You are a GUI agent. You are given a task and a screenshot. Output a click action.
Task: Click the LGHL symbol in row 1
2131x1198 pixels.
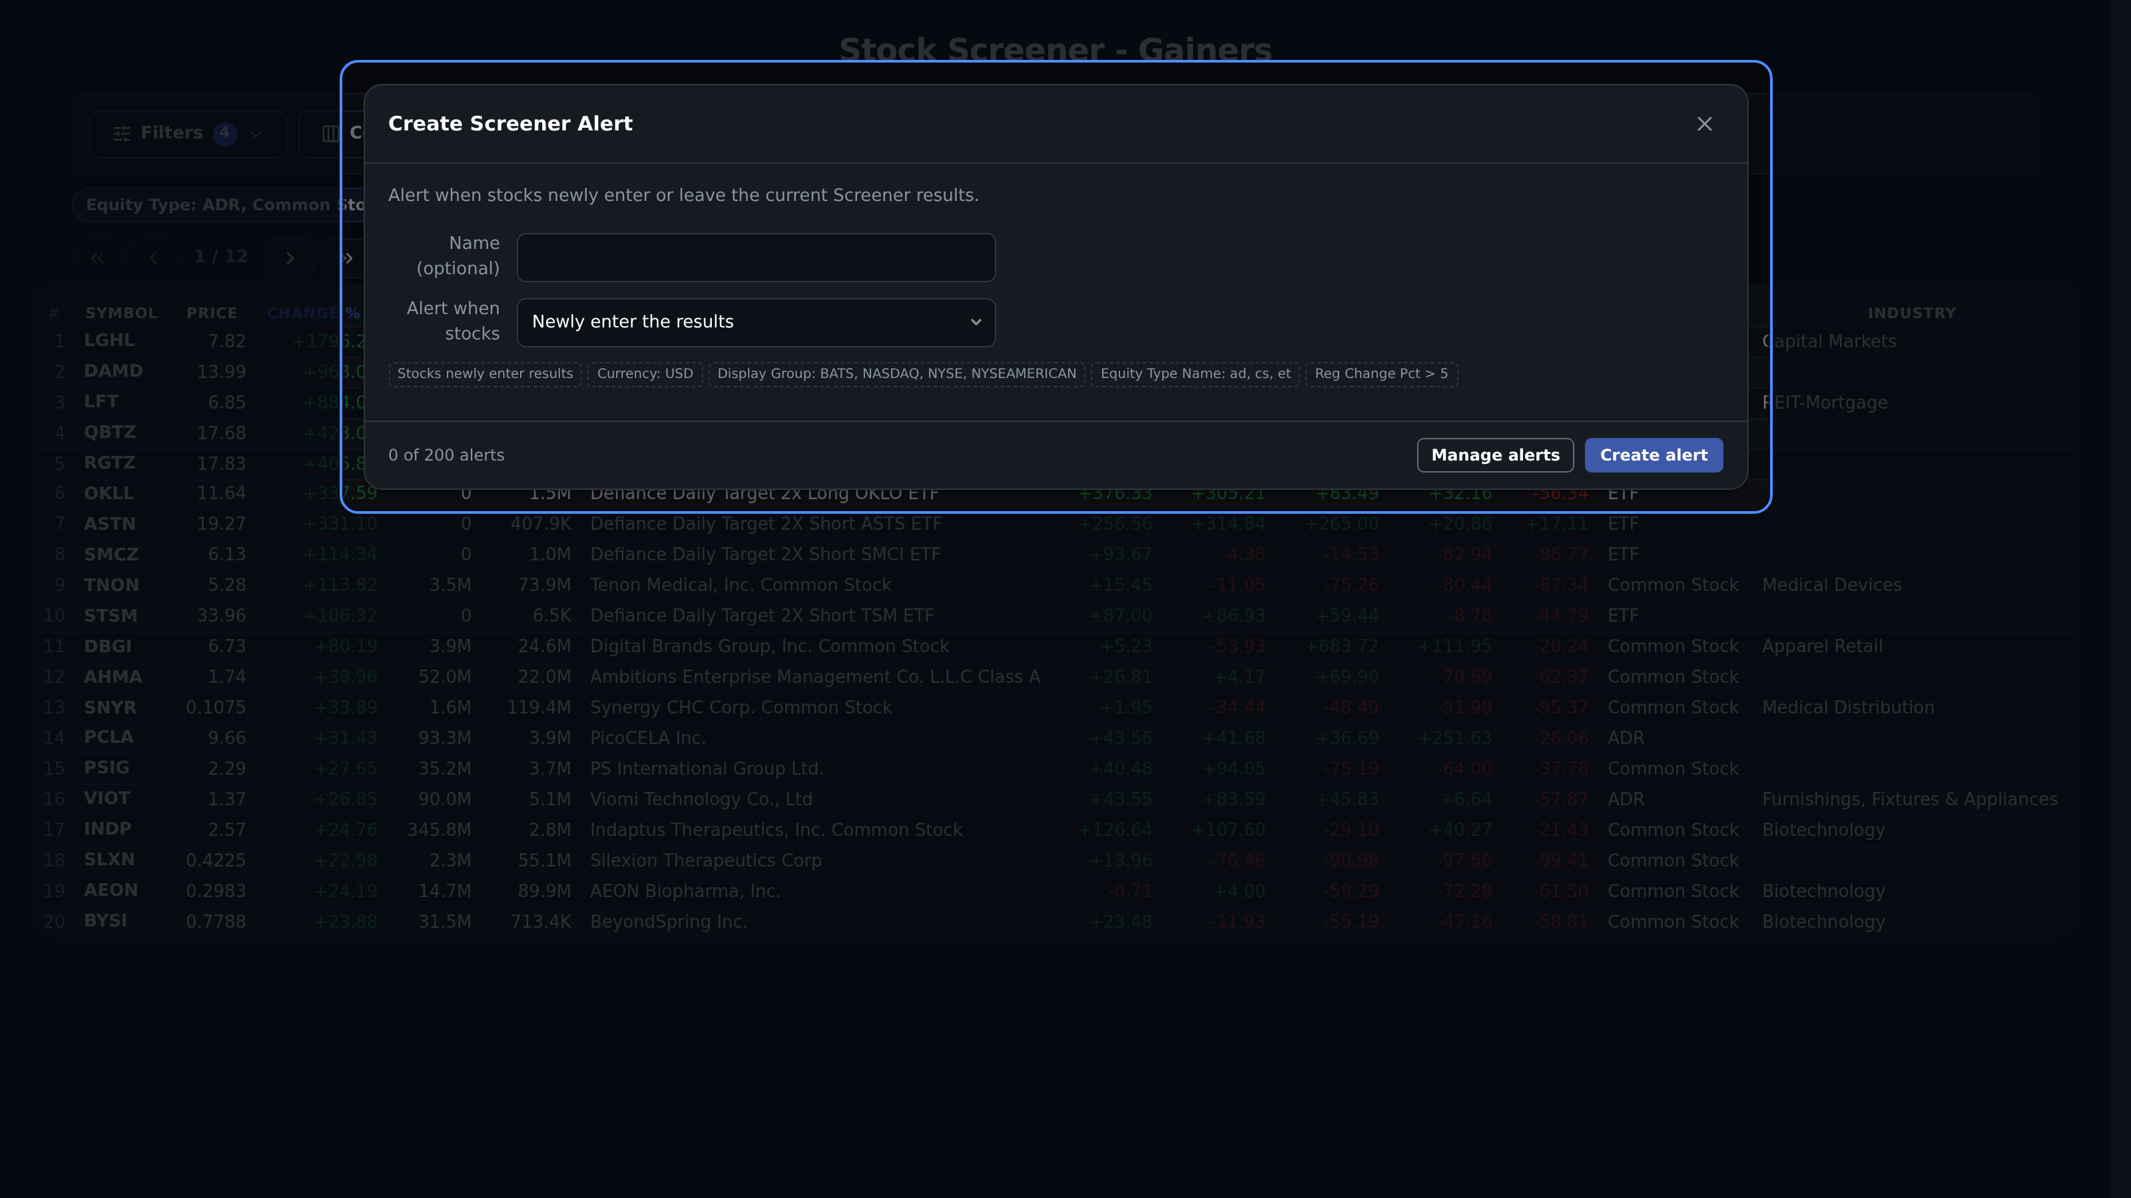109,341
